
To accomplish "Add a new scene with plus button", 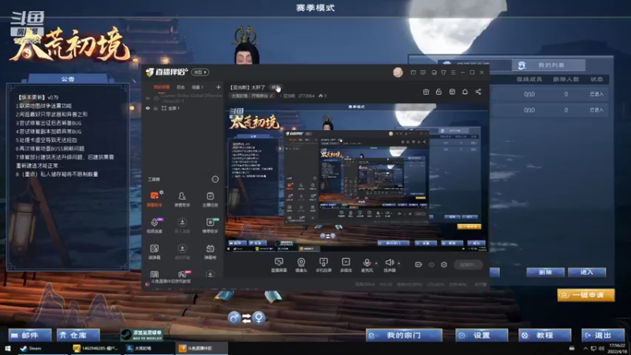I will (218, 87).
